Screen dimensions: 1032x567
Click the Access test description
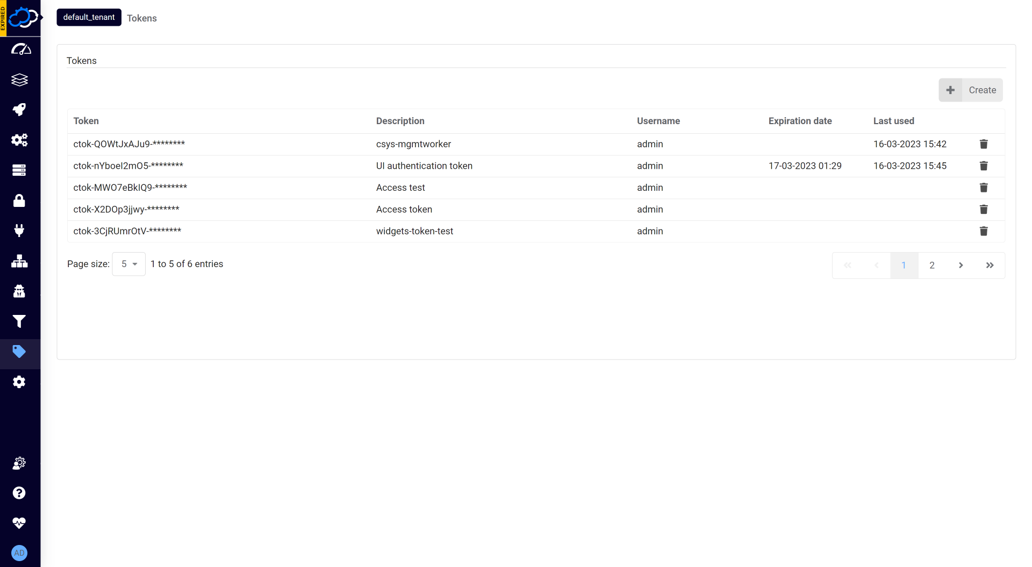[400, 188]
